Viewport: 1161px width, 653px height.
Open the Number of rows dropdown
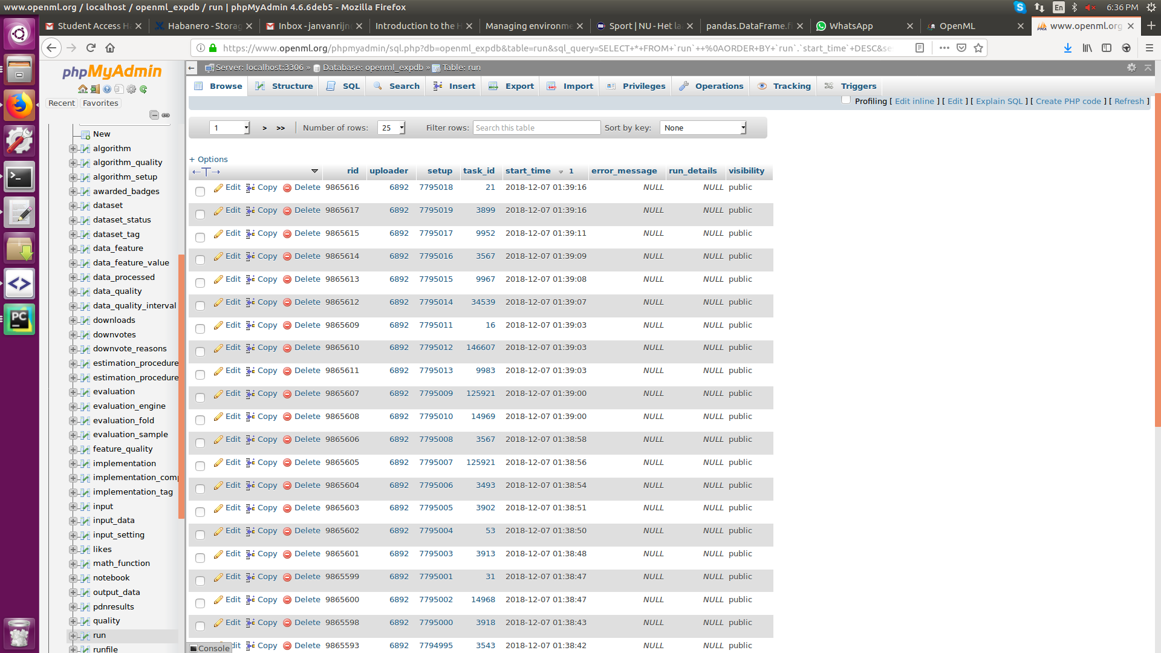click(391, 128)
